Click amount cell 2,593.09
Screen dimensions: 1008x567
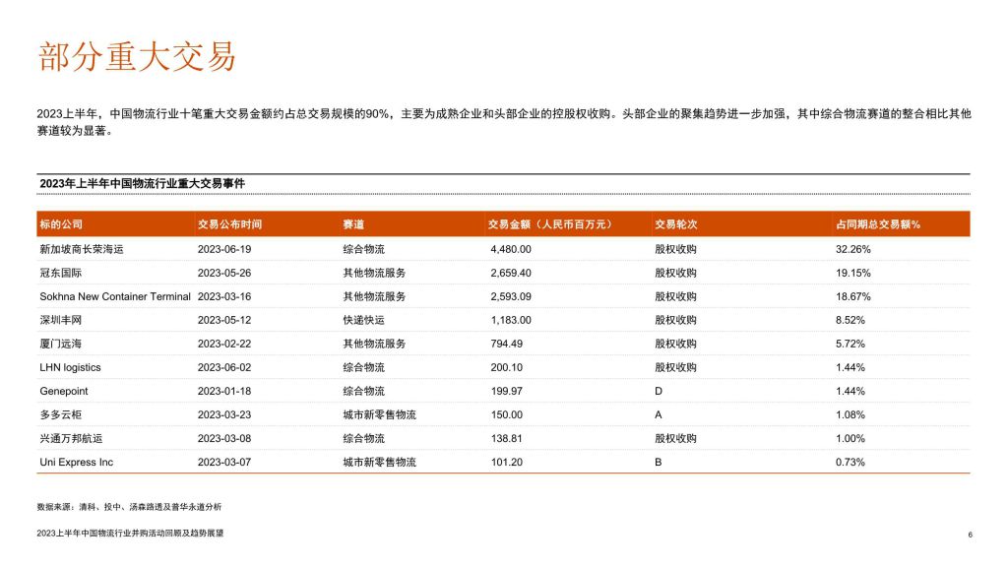coord(511,296)
